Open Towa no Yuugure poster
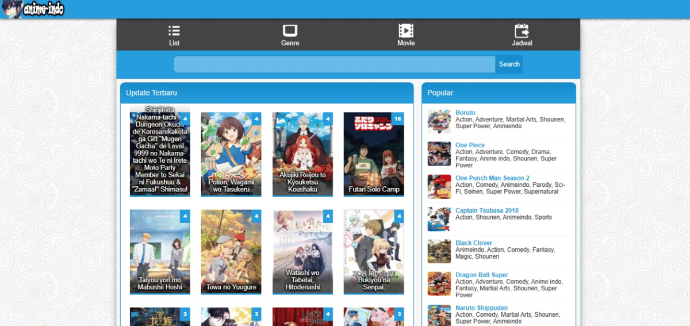This screenshot has height=326, width=690. (x=231, y=251)
